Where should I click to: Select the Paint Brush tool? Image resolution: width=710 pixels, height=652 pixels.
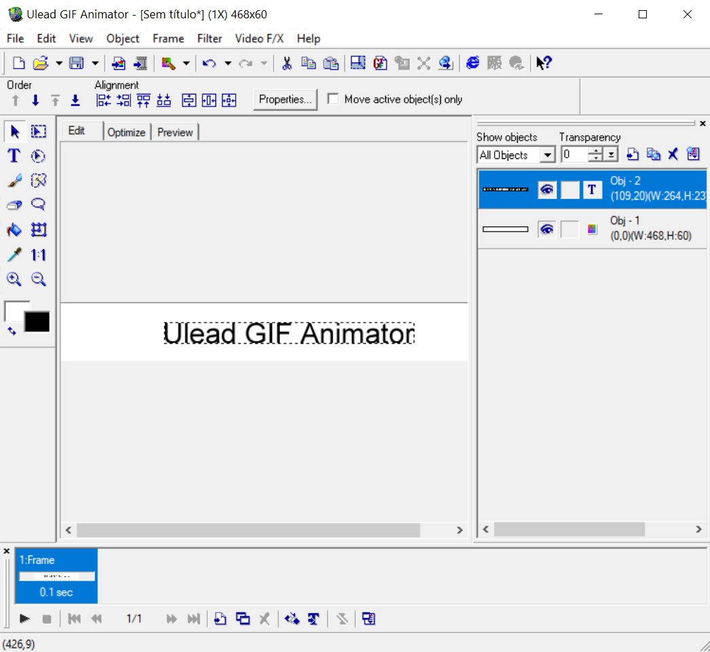tap(14, 180)
